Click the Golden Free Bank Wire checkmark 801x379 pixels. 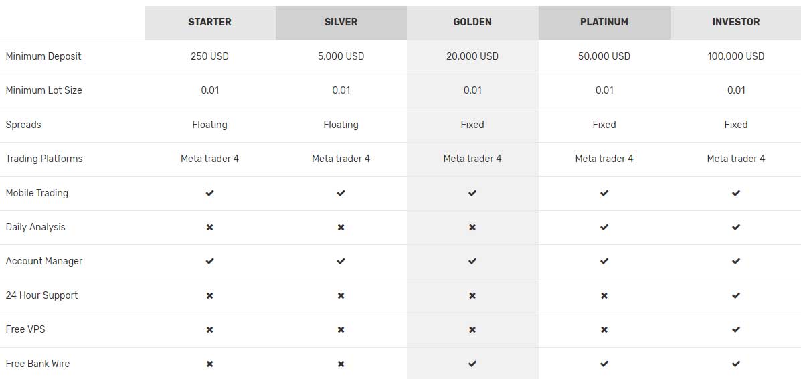pyautogui.click(x=472, y=364)
